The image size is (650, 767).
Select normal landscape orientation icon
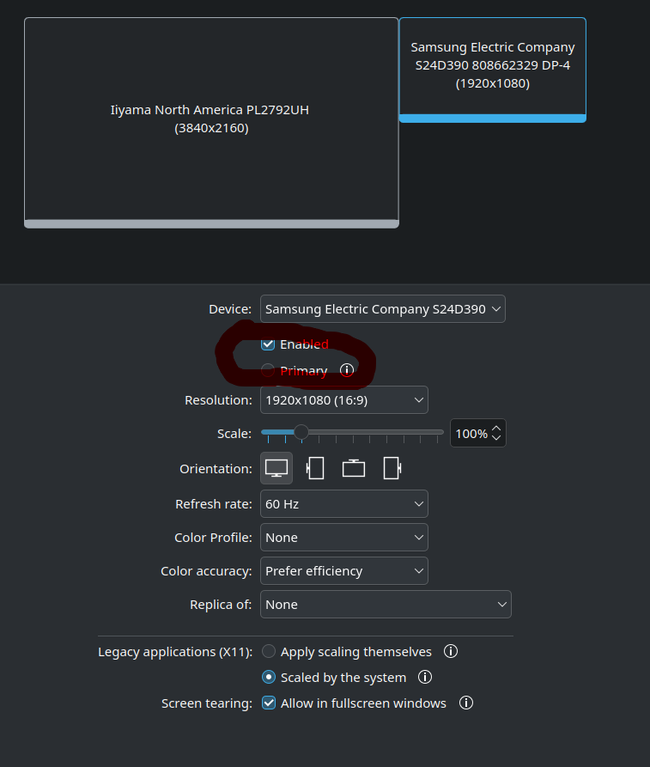click(276, 469)
